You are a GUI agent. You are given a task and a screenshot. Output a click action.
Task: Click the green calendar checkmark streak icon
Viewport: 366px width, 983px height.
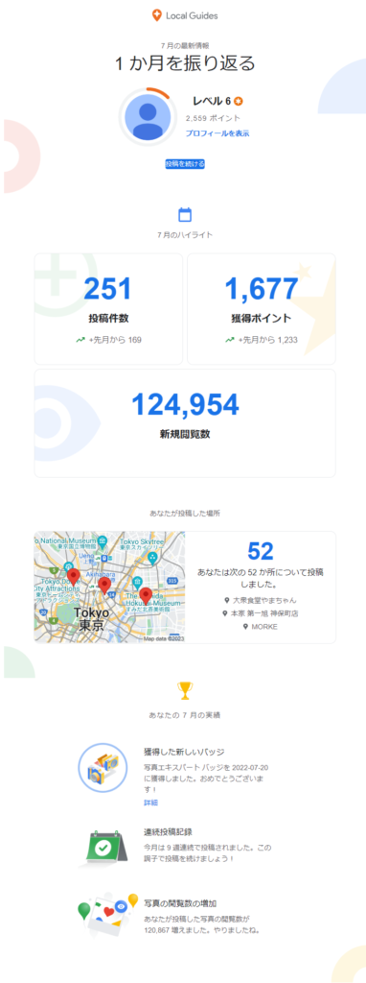click(103, 848)
